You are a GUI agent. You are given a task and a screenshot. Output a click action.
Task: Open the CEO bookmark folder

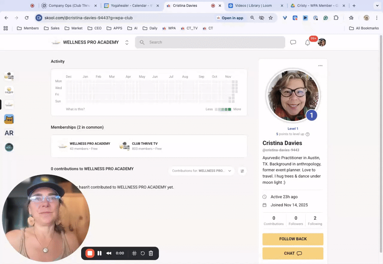tap(95, 28)
